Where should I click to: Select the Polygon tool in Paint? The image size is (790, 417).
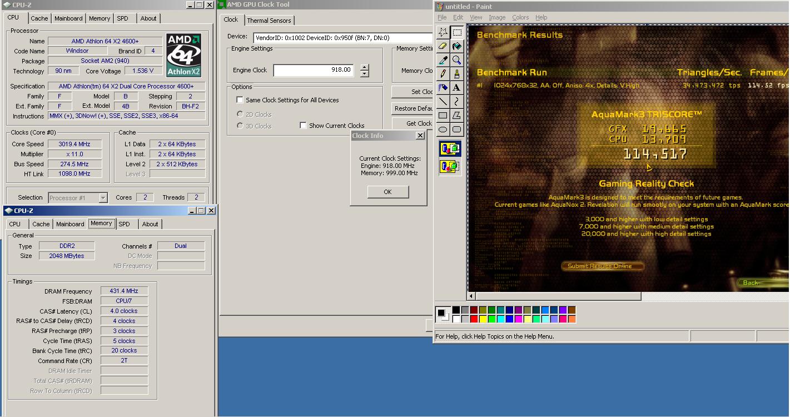[x=457, y=116]
